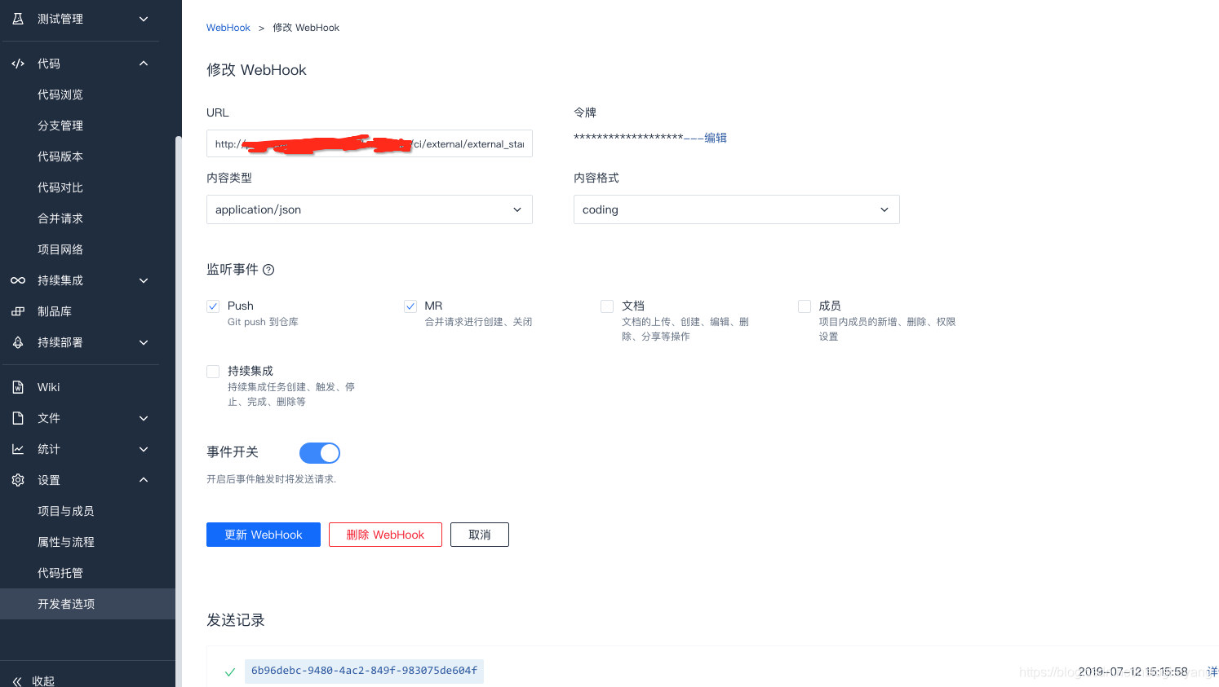The height and width of the screenshot is (687, 1219).
Task: Click the file (文件) page icon
Action: [18, 418]
